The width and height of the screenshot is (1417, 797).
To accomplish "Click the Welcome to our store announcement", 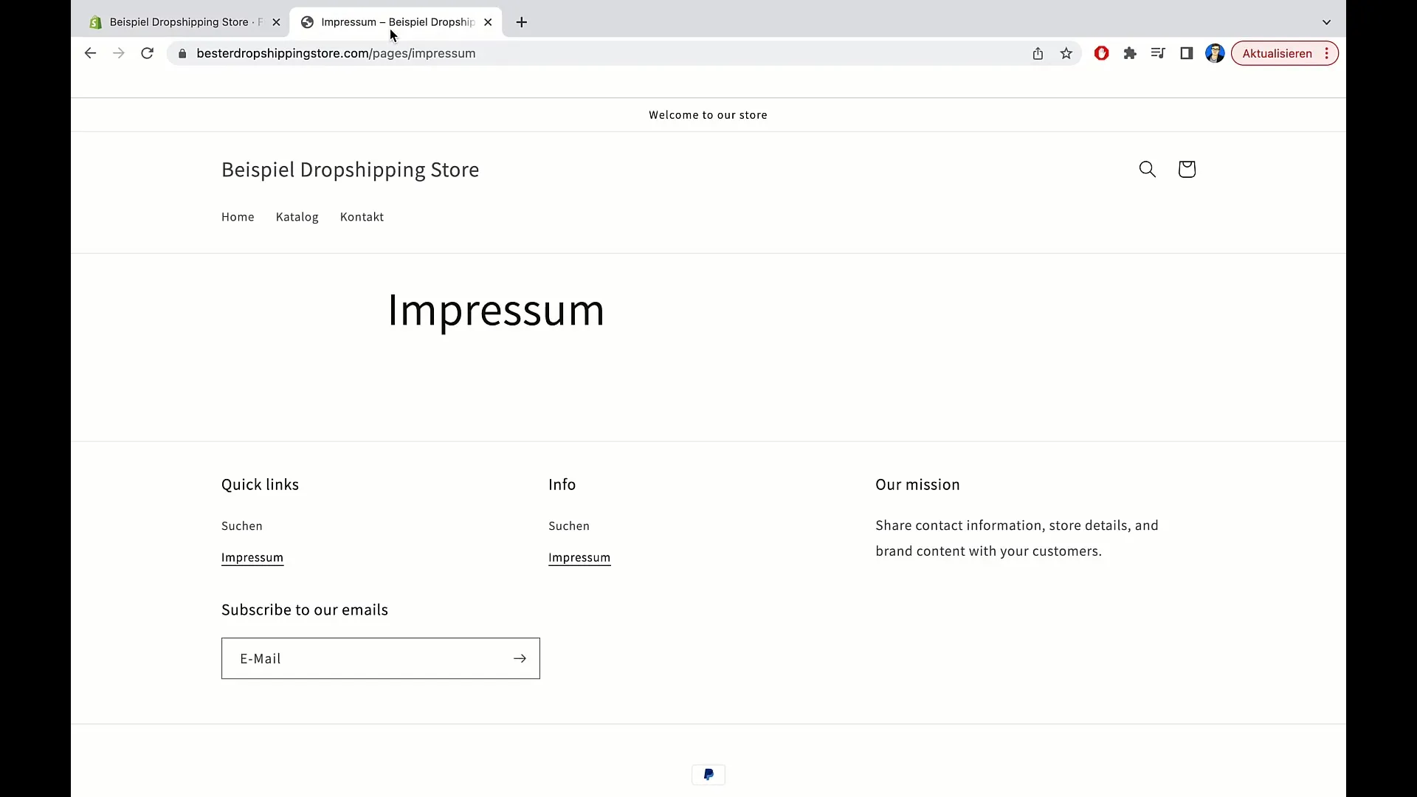I will tap(708, 115).
